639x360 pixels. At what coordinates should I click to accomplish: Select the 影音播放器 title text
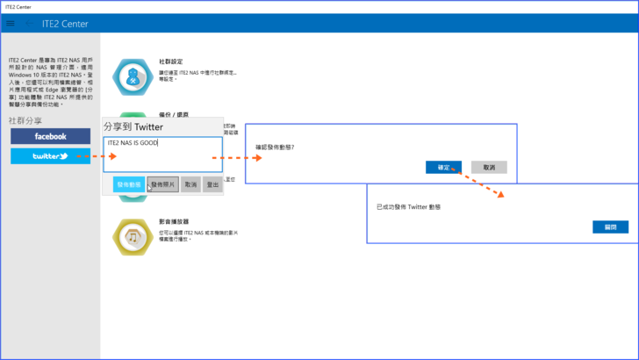tap(174, 221)
